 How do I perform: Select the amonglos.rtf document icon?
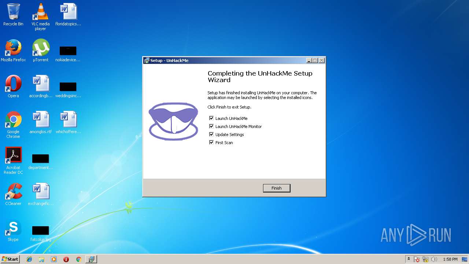[41, 122]
